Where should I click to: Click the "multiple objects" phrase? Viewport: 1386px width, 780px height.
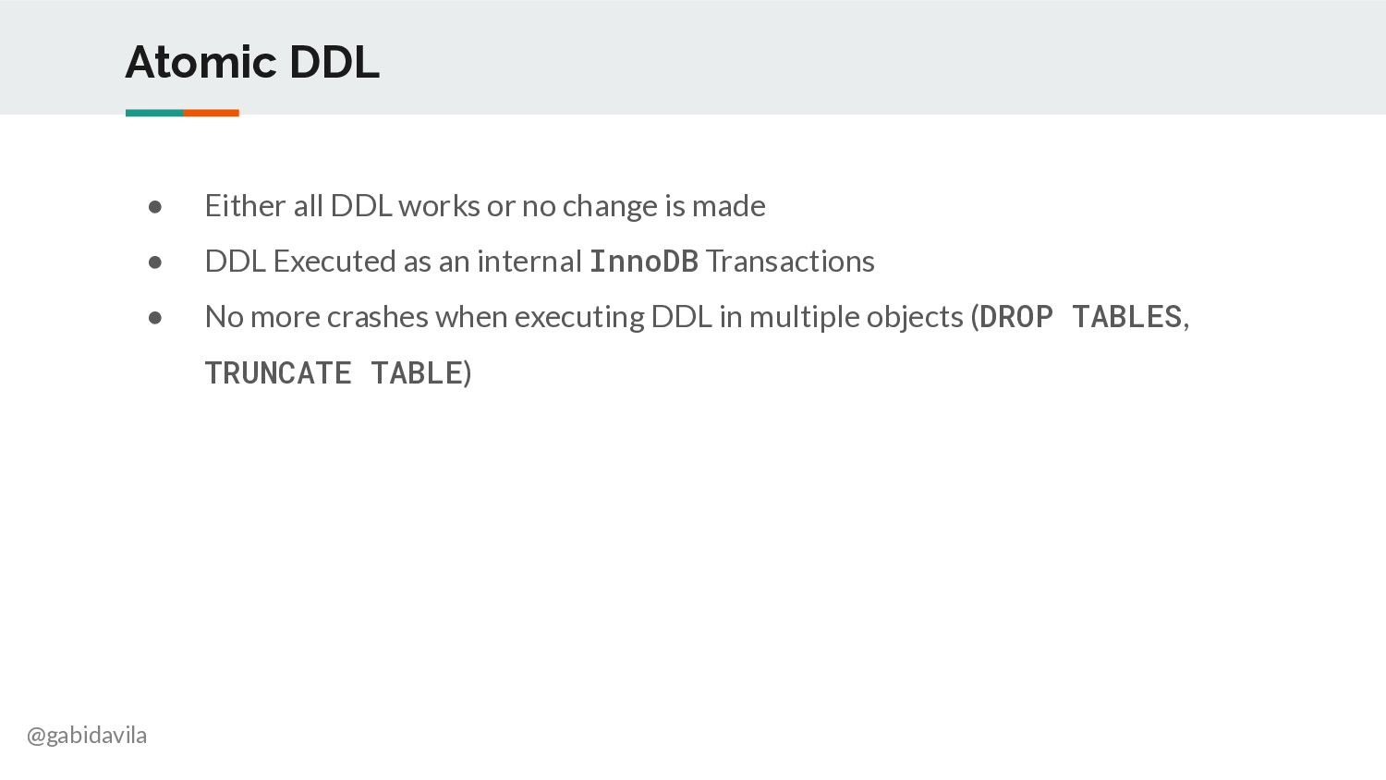(857, 317)
